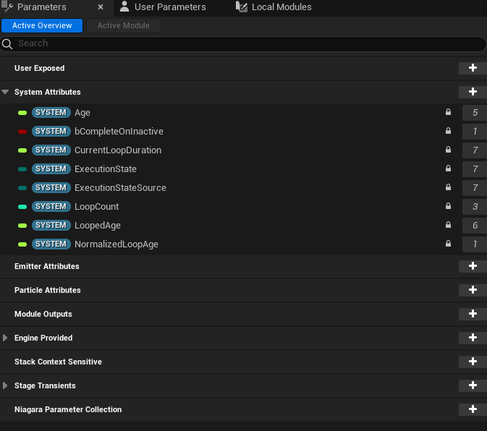Select the Age system attribute

[x=82, y=113]
